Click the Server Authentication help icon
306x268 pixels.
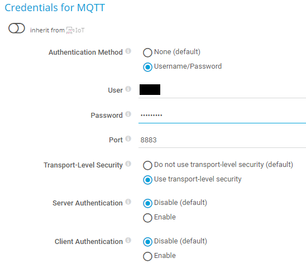point(128,202)
